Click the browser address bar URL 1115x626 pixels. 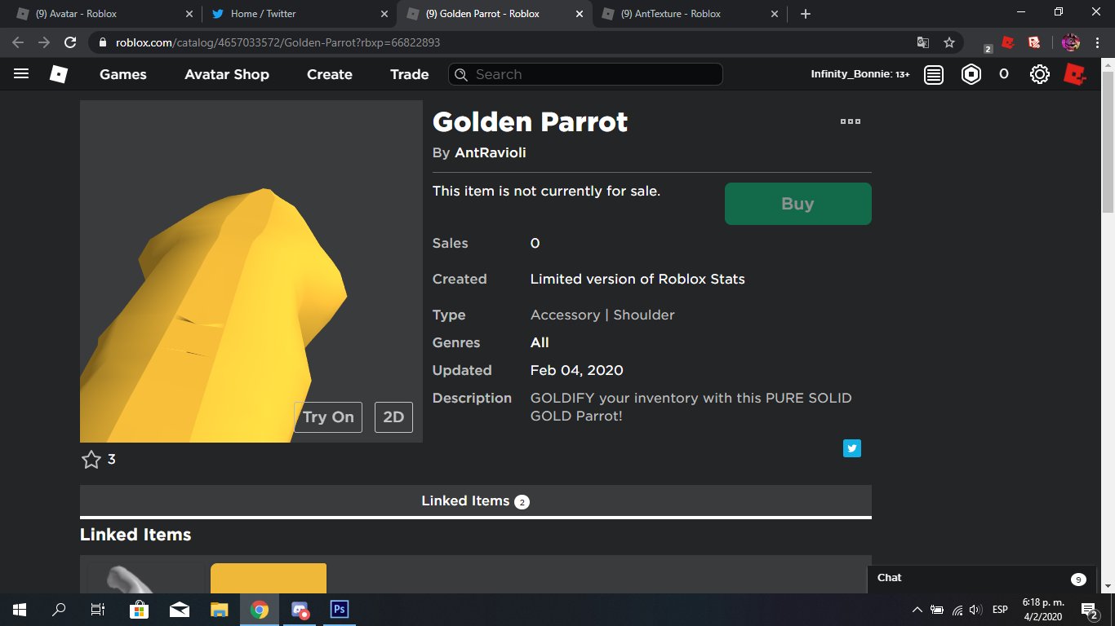(278, 42)
